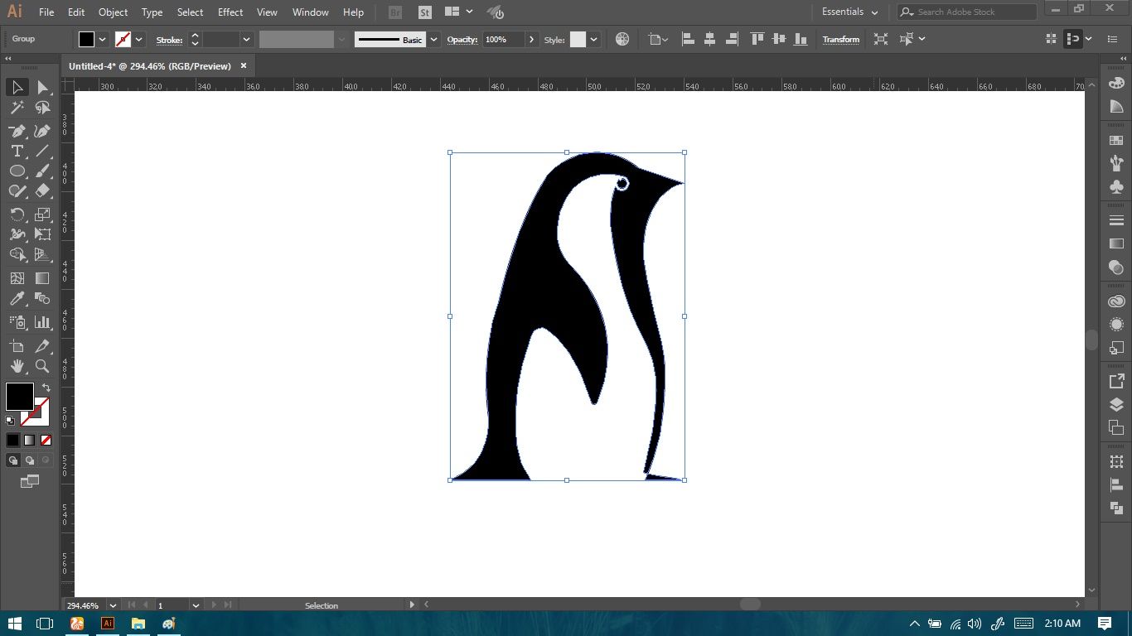This screenshot has height=636, width=1132.
Task: Select the Shape Builder tool
Action: pyautogui.click(x=17, y=254)
